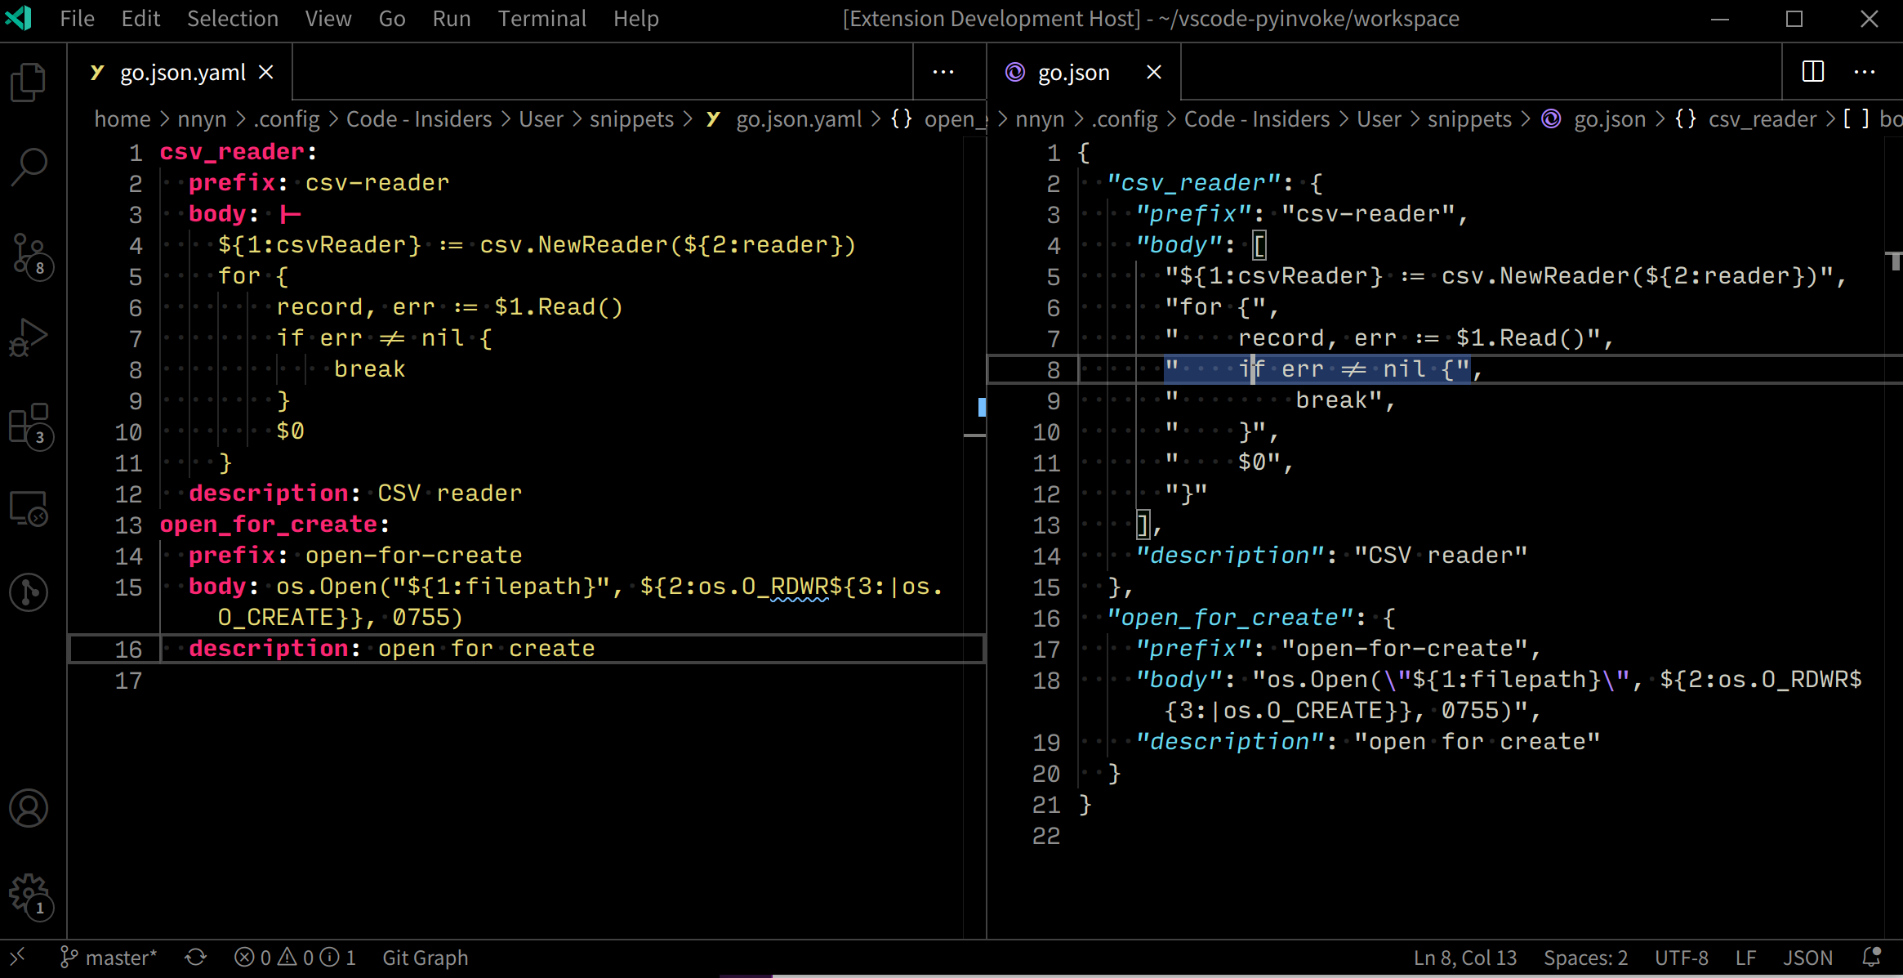Viewport: 1903px width, 978px height.
Task: Click the Split Editor Right icon
Action: pyautogui.click(x=1812, y=72)
